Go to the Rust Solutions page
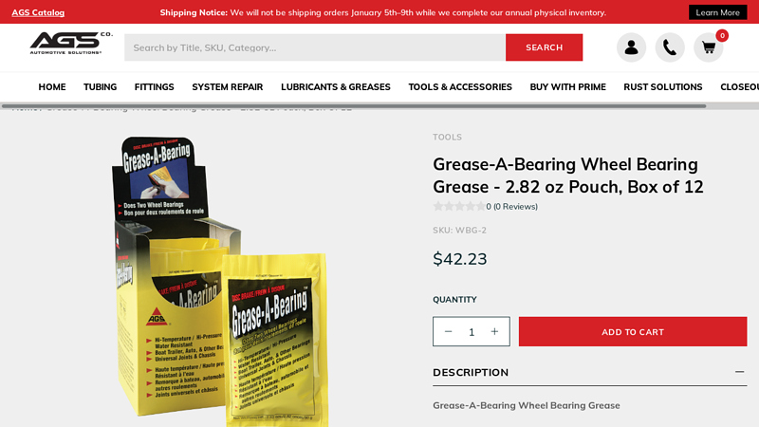Screen dimensions: 759x427 pos(662,86)
